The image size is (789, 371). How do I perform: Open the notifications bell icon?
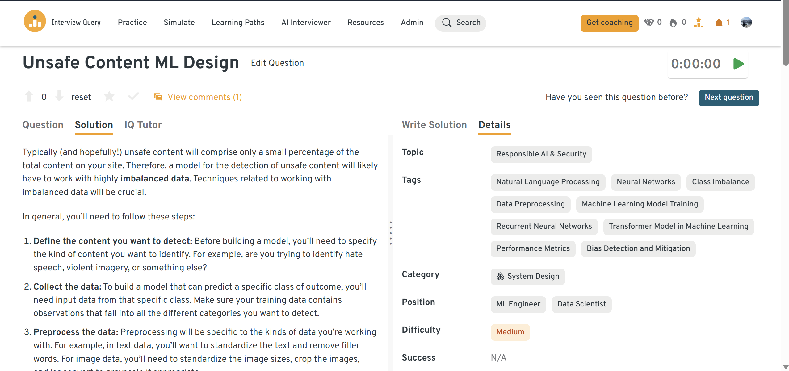[719, 23]
